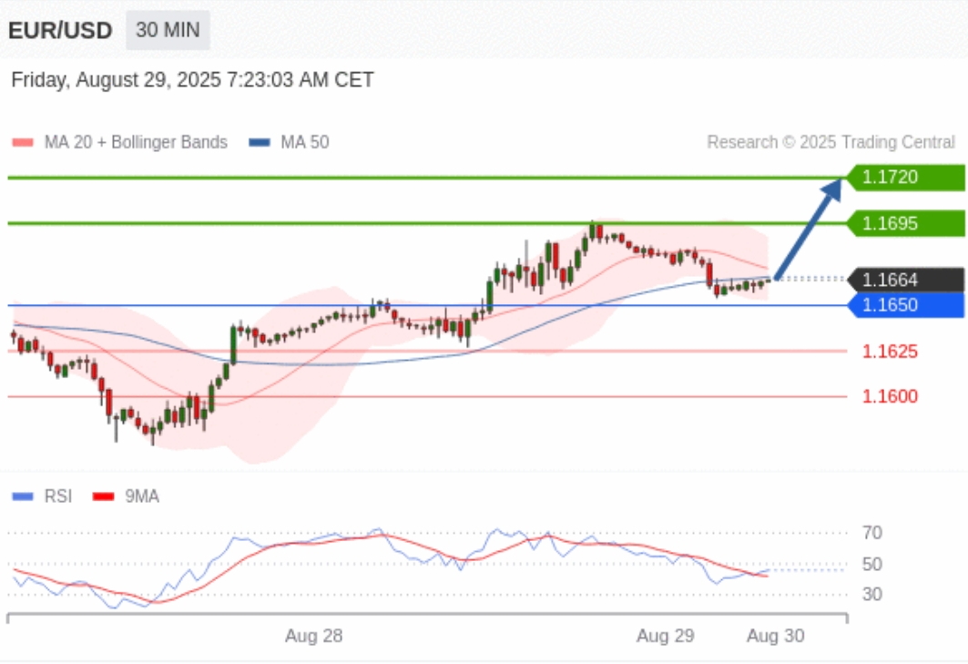Click the green 1.1695 resistance price tag
Screen dimensions: 968x664
(x=905, y=223)
